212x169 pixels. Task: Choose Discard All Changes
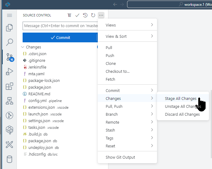(x=183, y=114)
